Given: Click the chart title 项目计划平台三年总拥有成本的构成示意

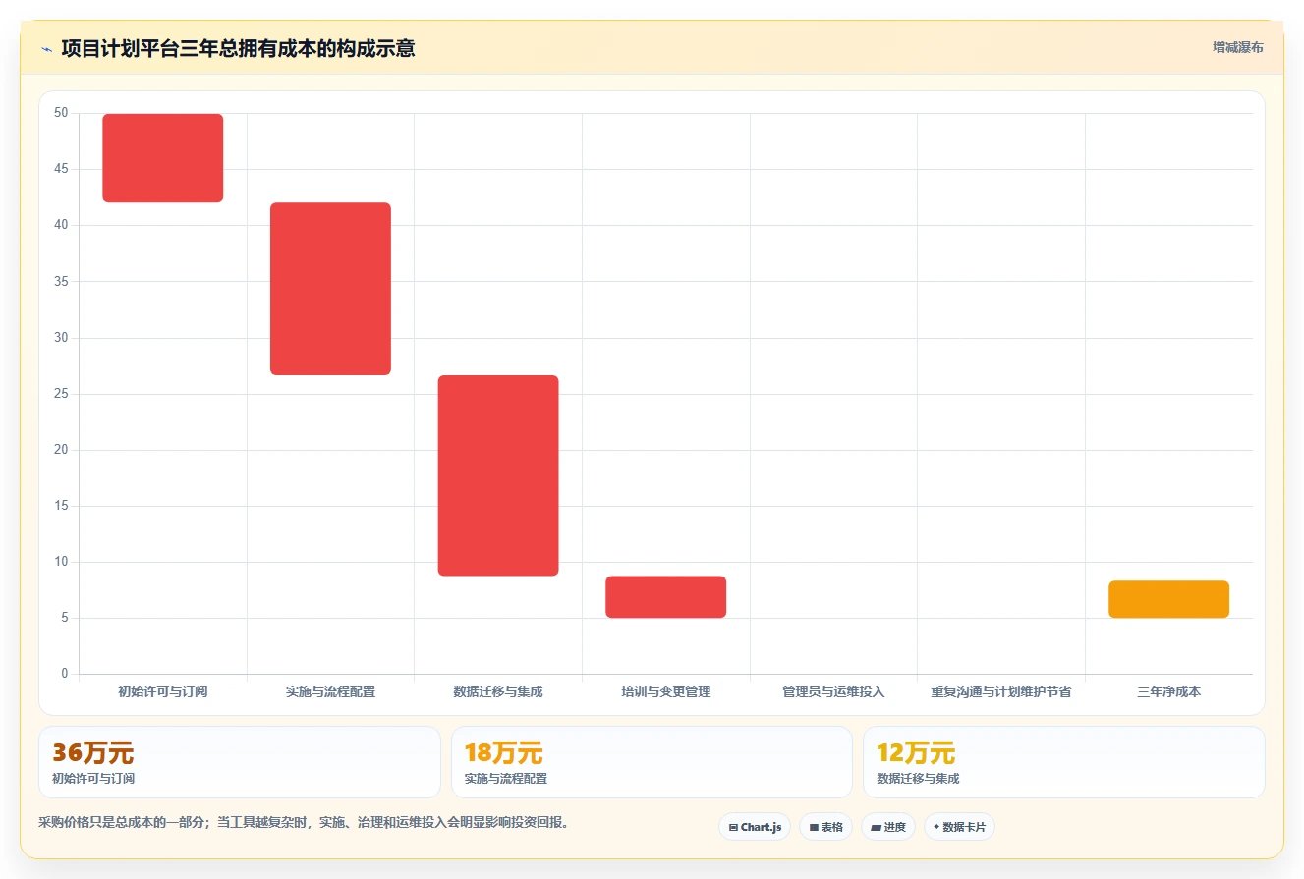Looking at the screenshot, I should pos(238,48).
